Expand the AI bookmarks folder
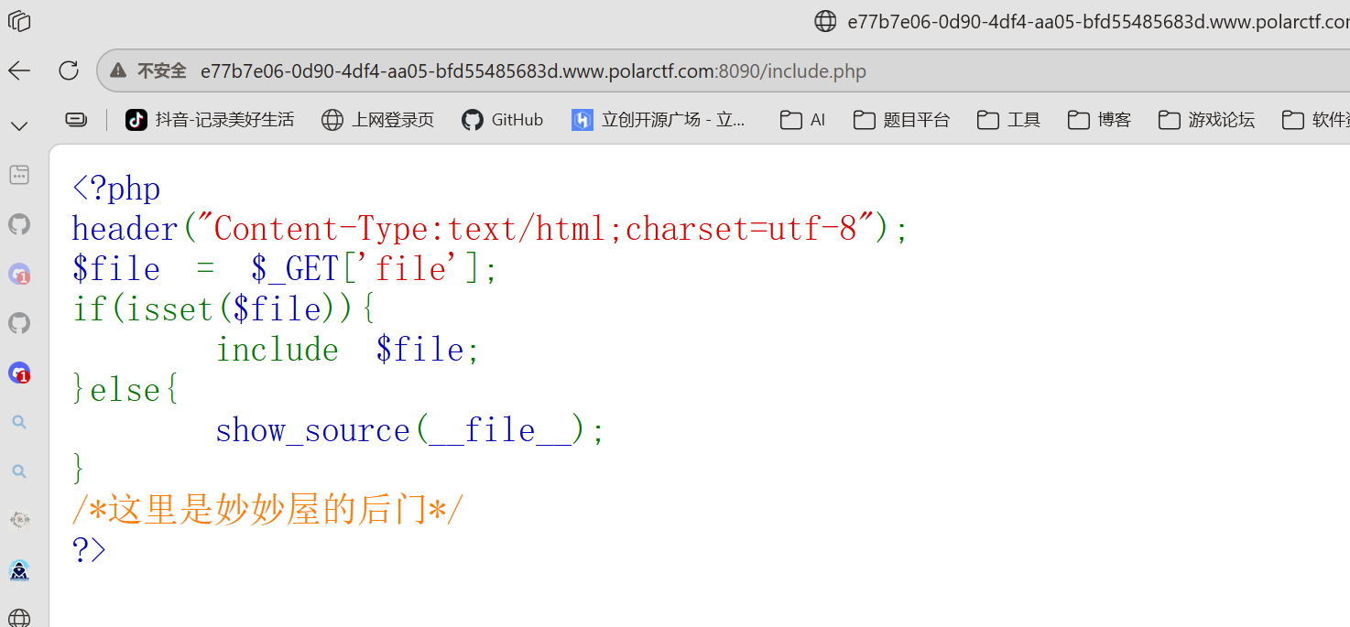The image size is (1350, 627). click(802, 119)
